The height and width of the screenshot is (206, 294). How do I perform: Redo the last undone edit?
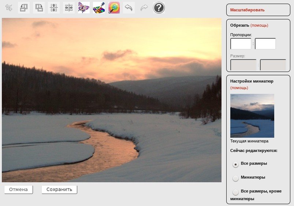point(144,8)
